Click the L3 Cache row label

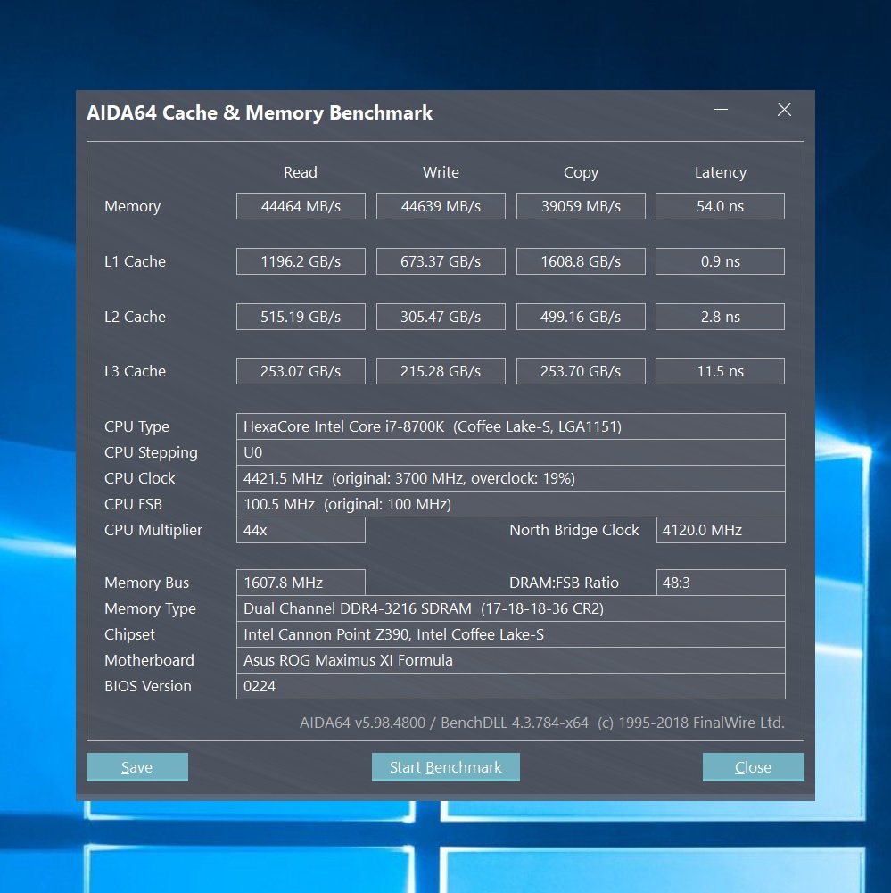pyautogui.click(x=135, y=371)
